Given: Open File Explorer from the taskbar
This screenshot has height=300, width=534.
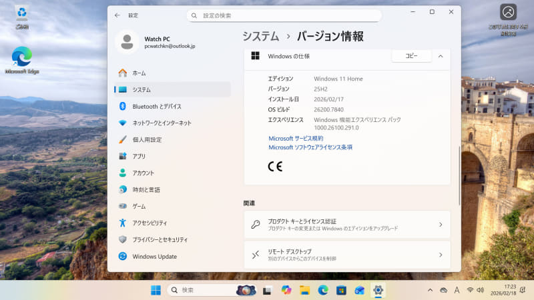Looking at the screenshot, I should (x=304, y=290).
